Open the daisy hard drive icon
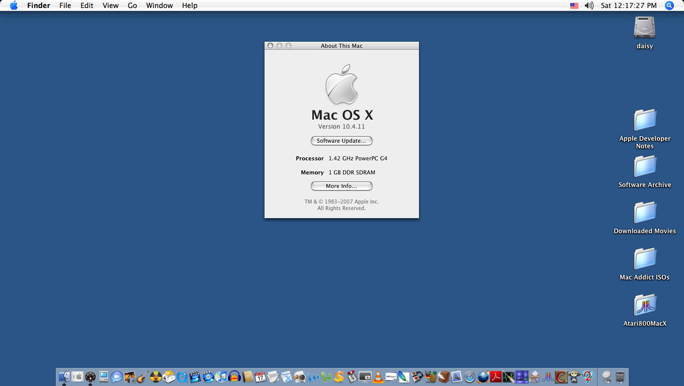This screenshot has height=386, width=684. (645, 27)
